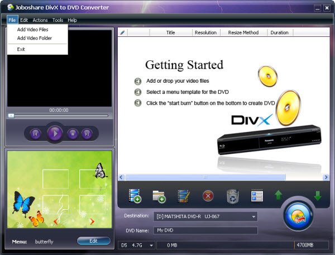Click the Title column header
This screenshot has width=335, height=255.
click(171, 32)
